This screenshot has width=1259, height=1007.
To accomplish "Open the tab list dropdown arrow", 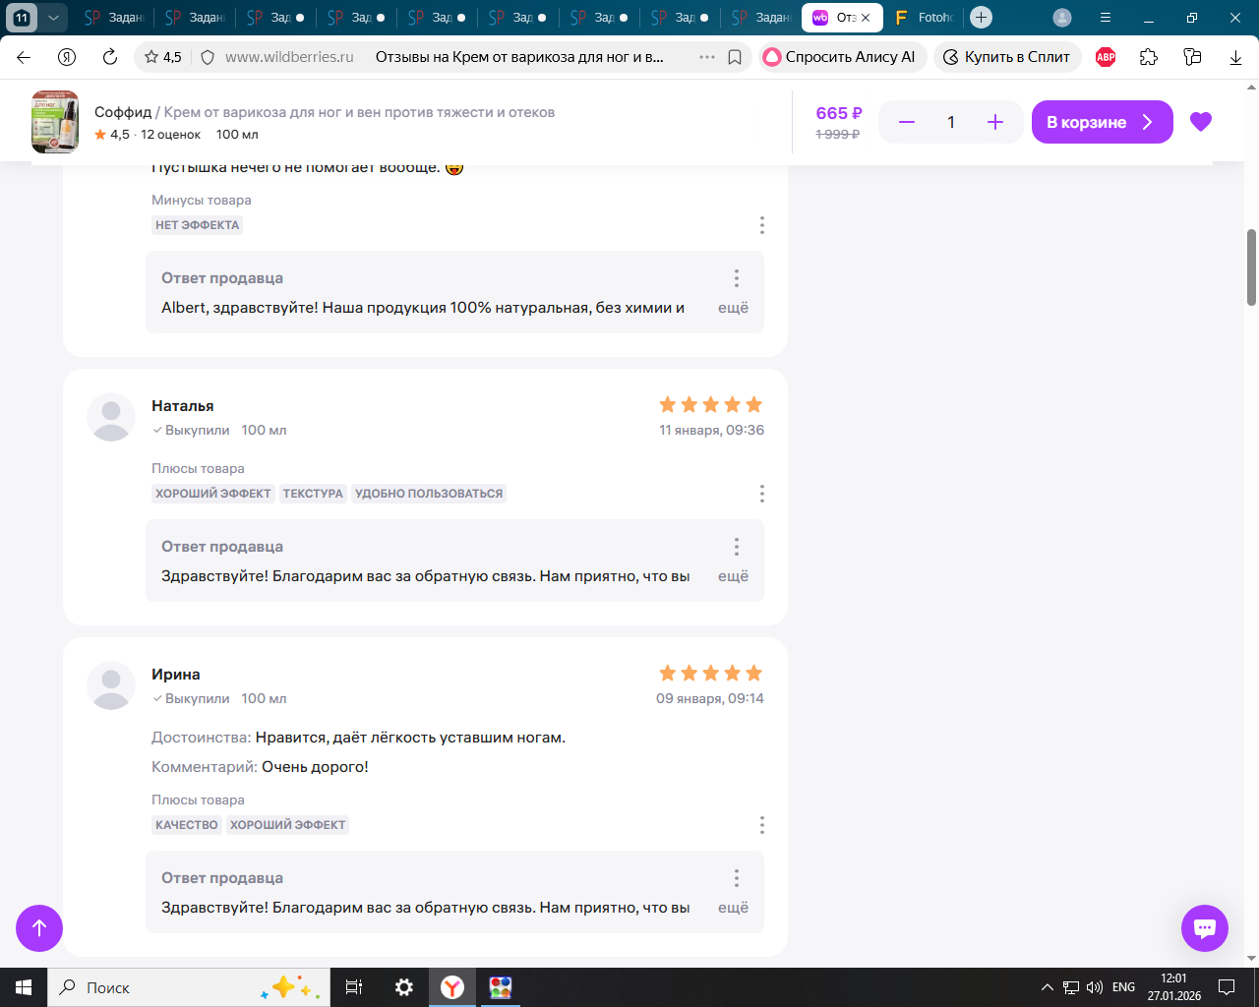I will (x=53, y=18).
